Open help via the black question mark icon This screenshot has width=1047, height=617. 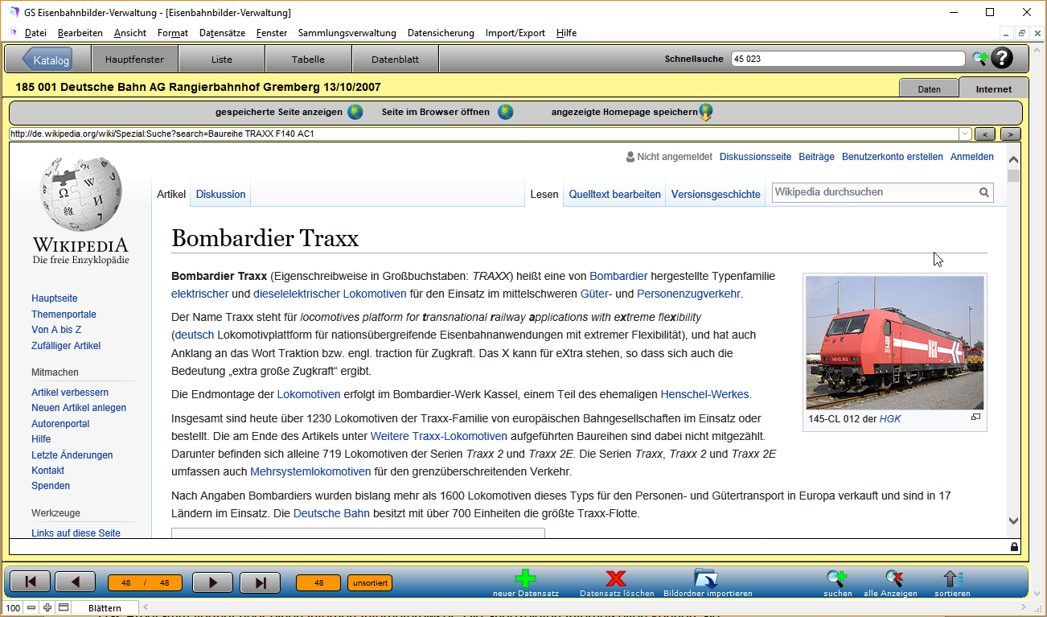(x=1002, y=58)
